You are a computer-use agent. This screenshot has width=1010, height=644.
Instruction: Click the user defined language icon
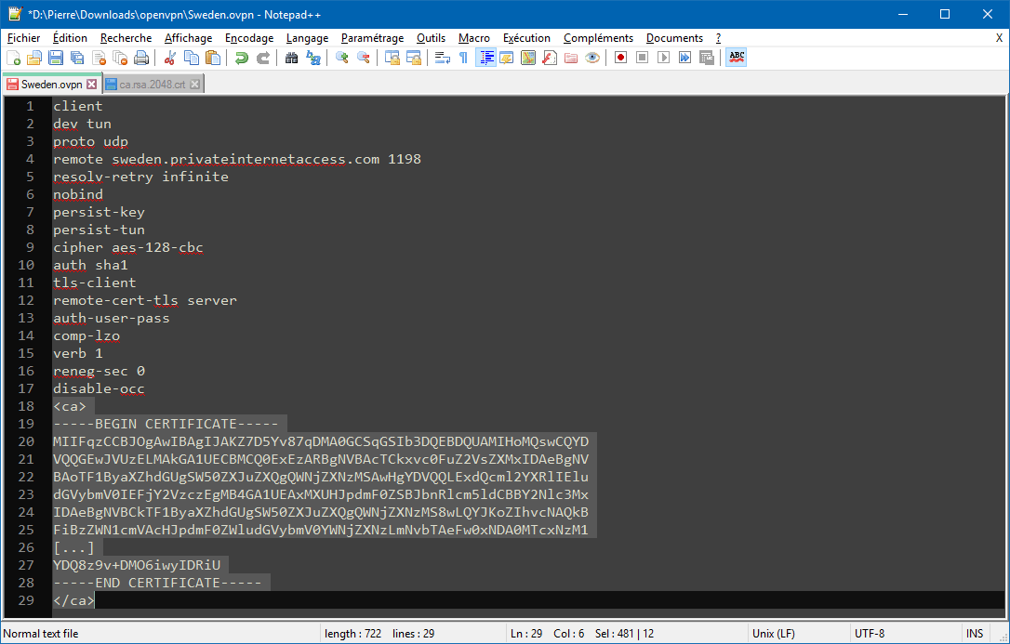click(x=507, y=58)
